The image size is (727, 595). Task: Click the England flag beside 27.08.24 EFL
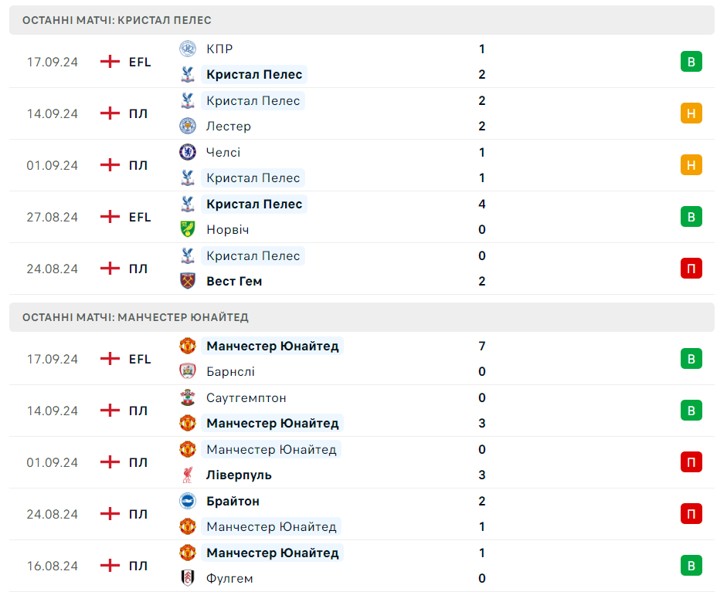pos(110,217)
